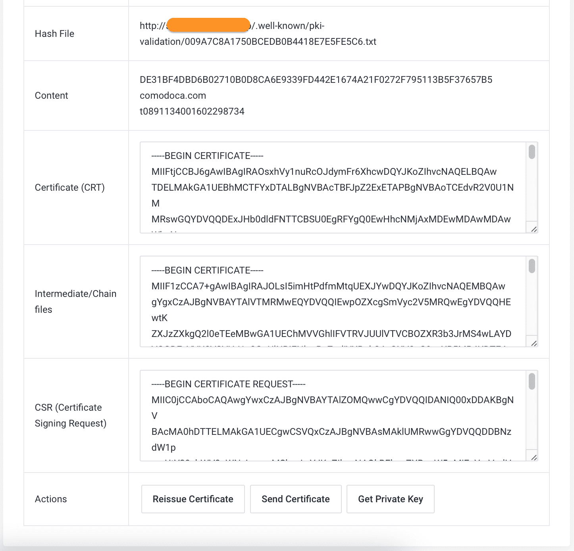574x551 pixels.
Task: Click the long DE31BF4D content hash string
Action: click(316, 80)
